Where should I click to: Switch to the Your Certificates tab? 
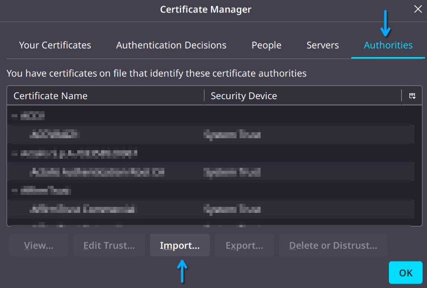pos(55,45)
